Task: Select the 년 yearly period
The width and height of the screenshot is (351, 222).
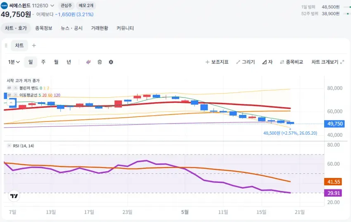Action: [x=69, y=62]
